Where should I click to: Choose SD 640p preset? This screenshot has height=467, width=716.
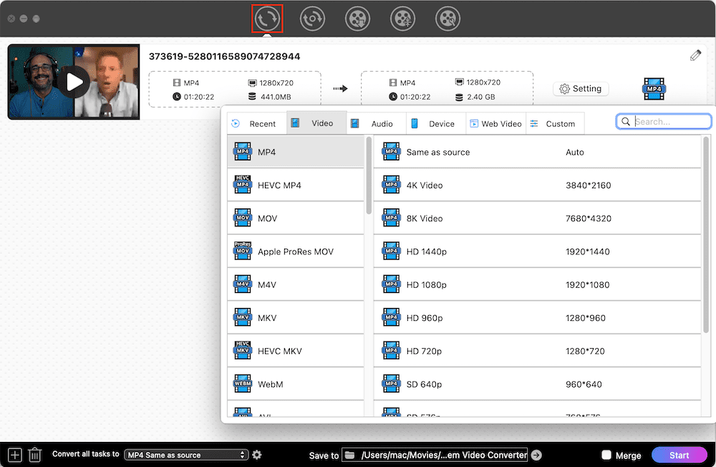point(537,384)
